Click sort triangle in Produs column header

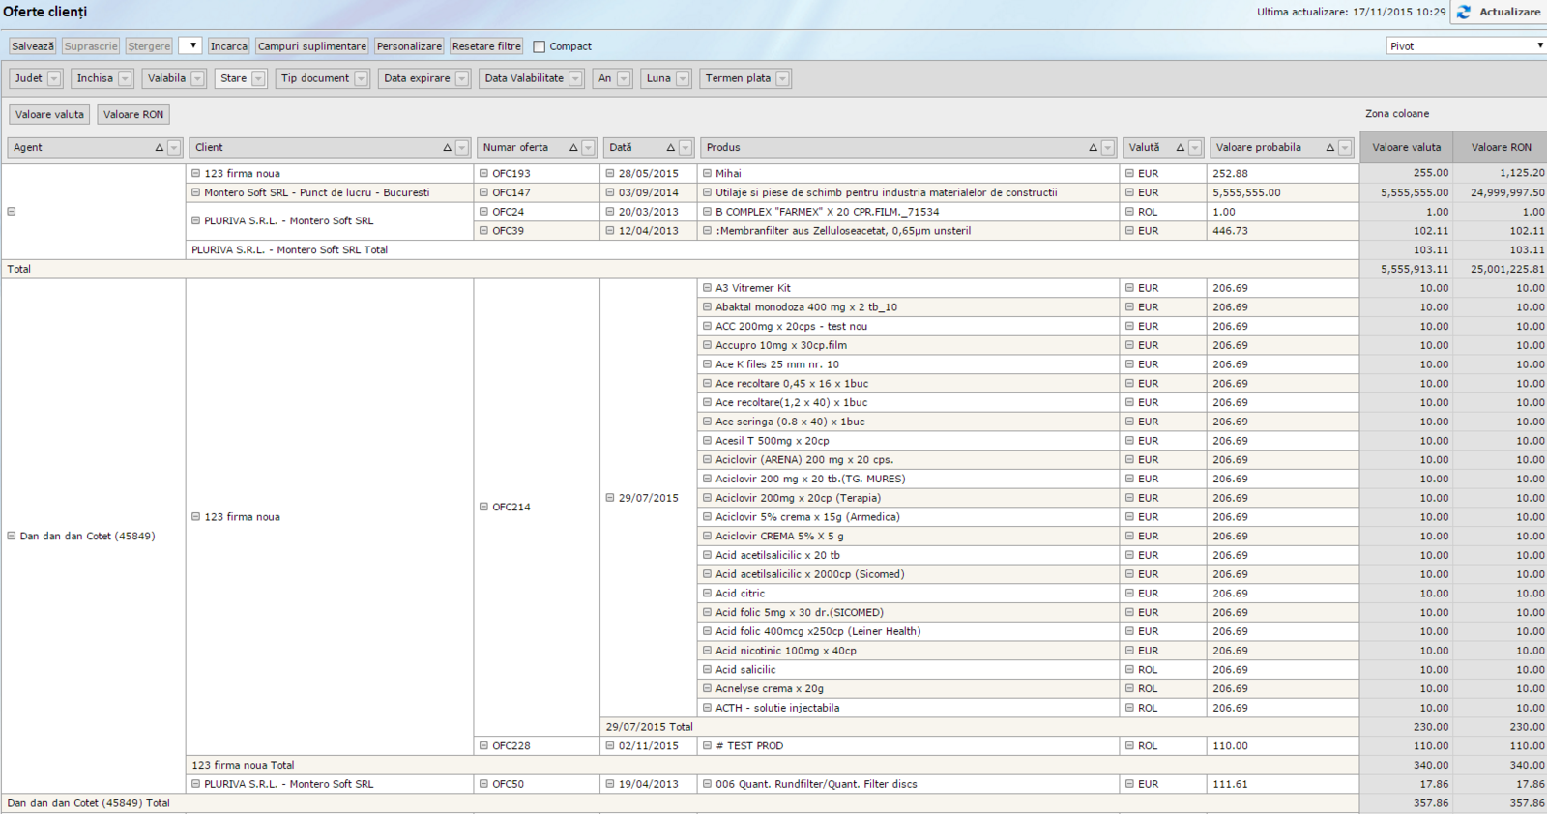1094,148
